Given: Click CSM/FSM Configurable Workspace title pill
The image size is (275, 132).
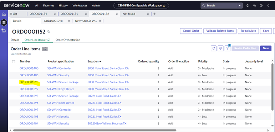Looking at the screenshot, I should pos(141,6).
